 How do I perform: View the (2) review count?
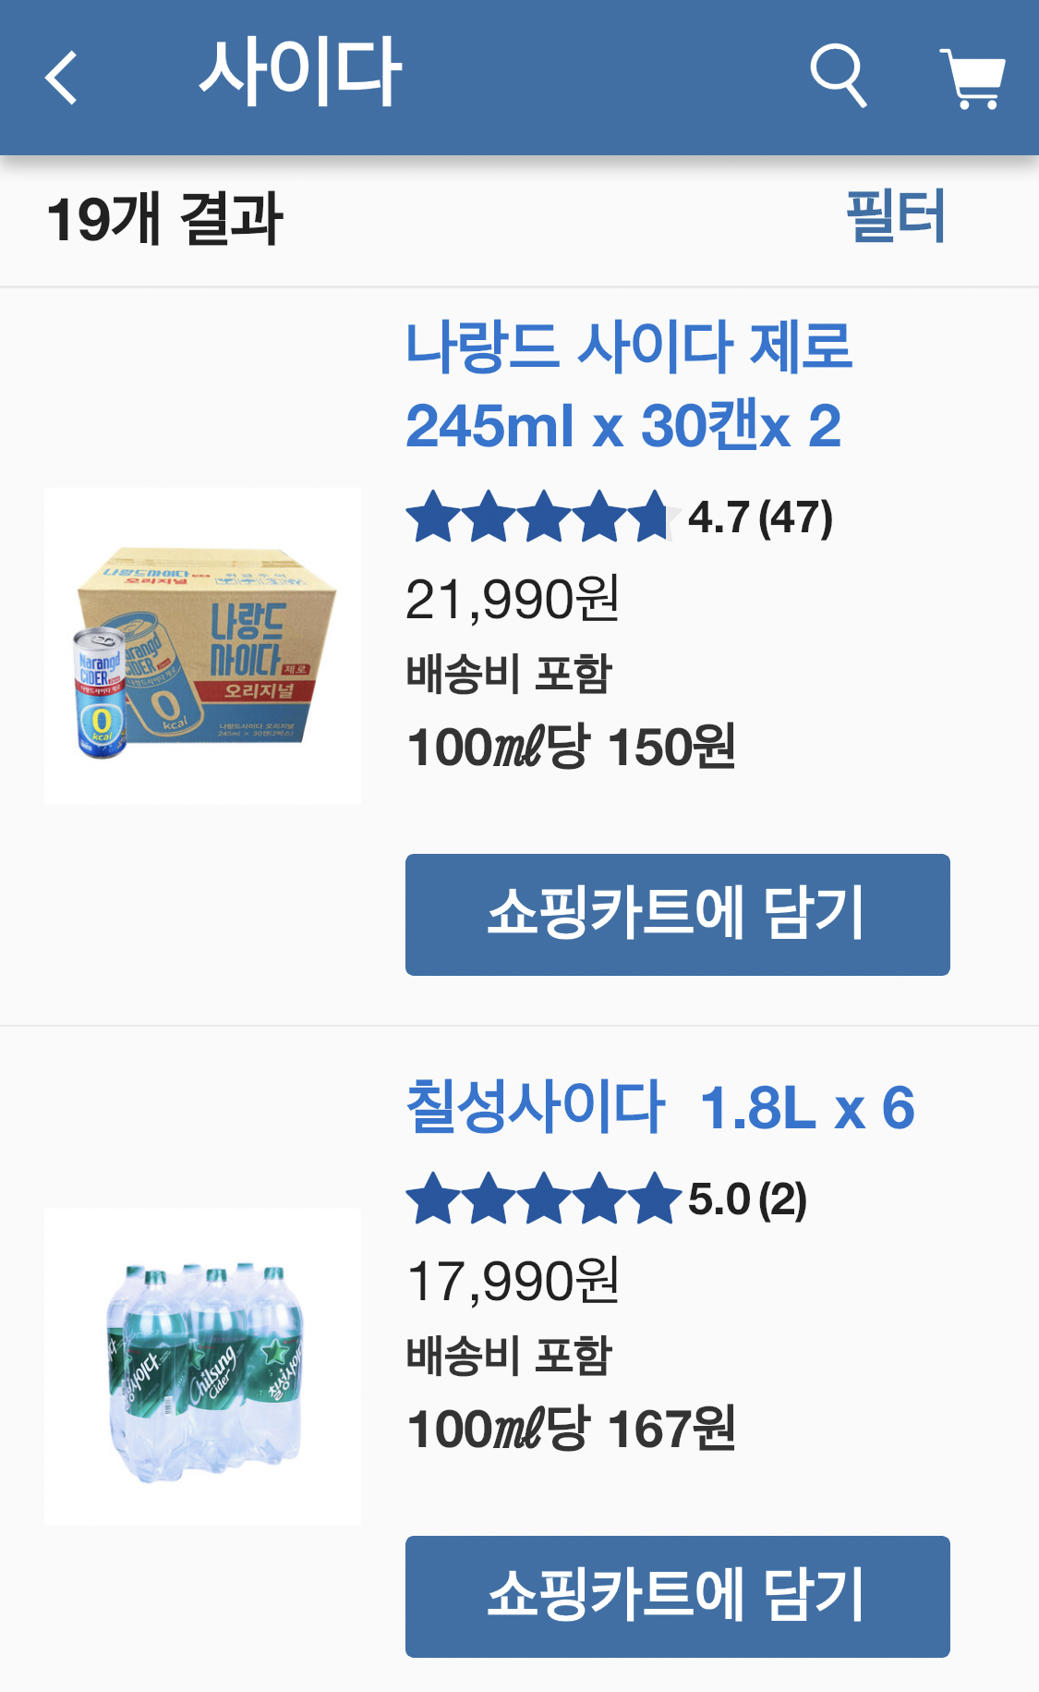[782, 1199]
